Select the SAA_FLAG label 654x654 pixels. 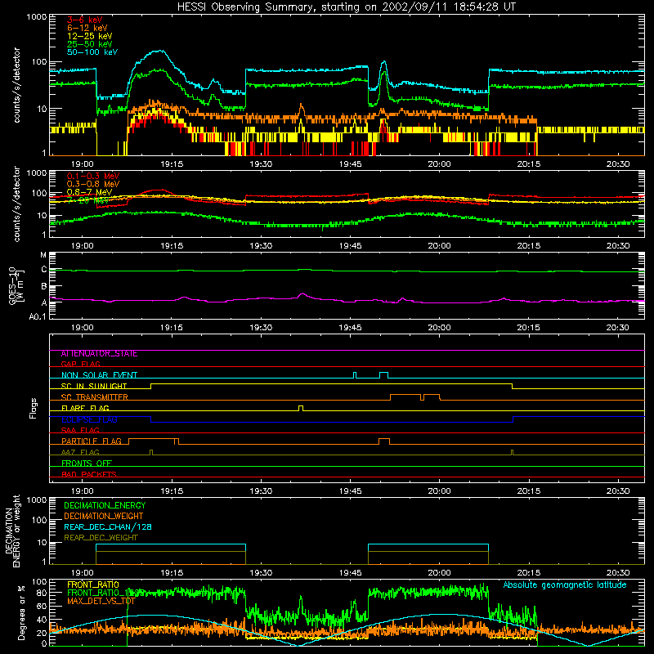(80, 431)
